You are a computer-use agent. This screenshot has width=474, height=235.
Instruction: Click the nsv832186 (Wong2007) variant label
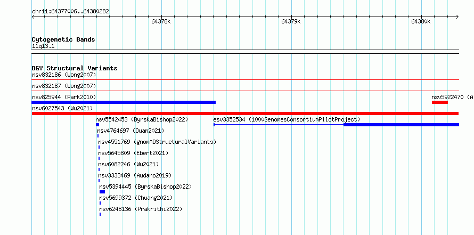tap(64, 75)
